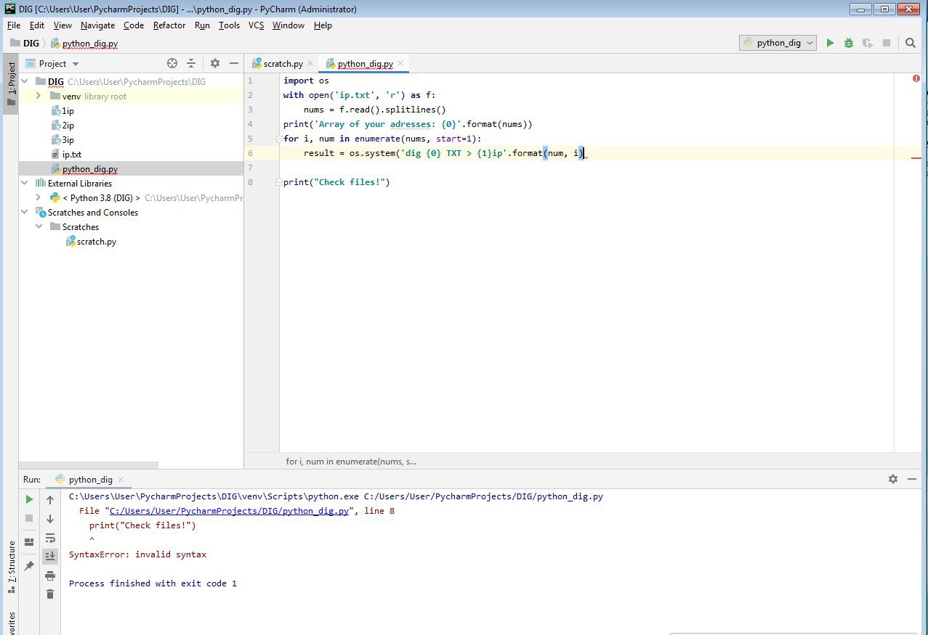This screenshot has height=635, width=928.
Task: Collapse the External Libraries node
Action: (25, 184)
